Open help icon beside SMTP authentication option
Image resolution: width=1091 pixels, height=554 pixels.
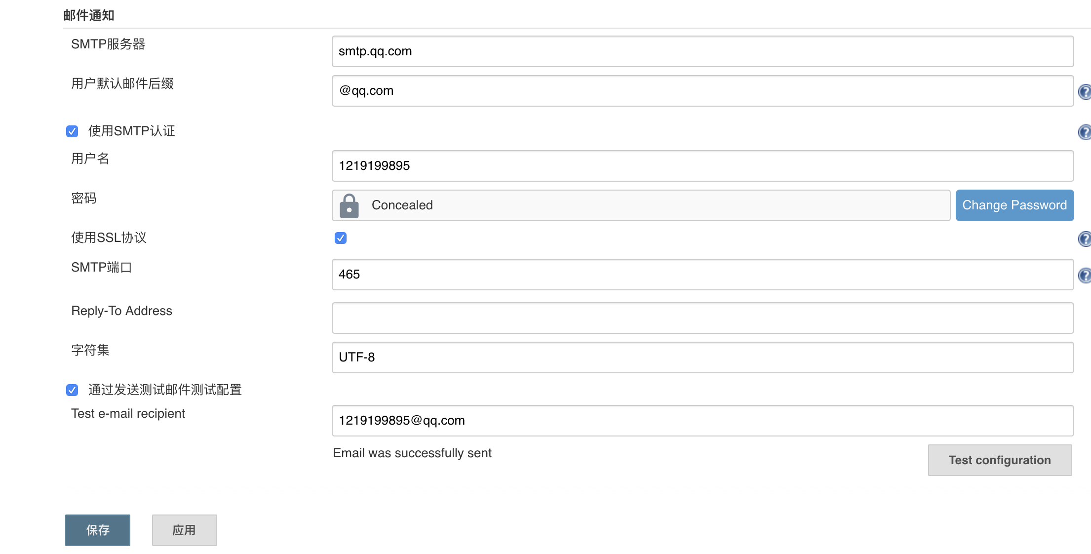1085,132
